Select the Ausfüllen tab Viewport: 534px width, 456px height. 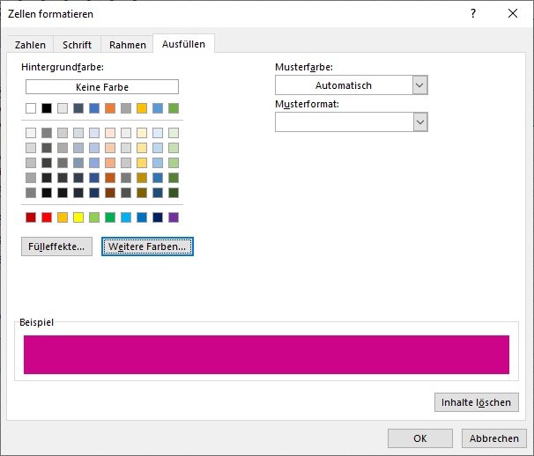[183, 44]
